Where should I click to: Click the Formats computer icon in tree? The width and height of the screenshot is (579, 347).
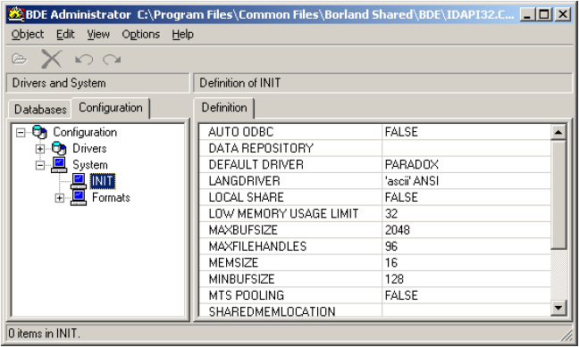pos(79,198)
